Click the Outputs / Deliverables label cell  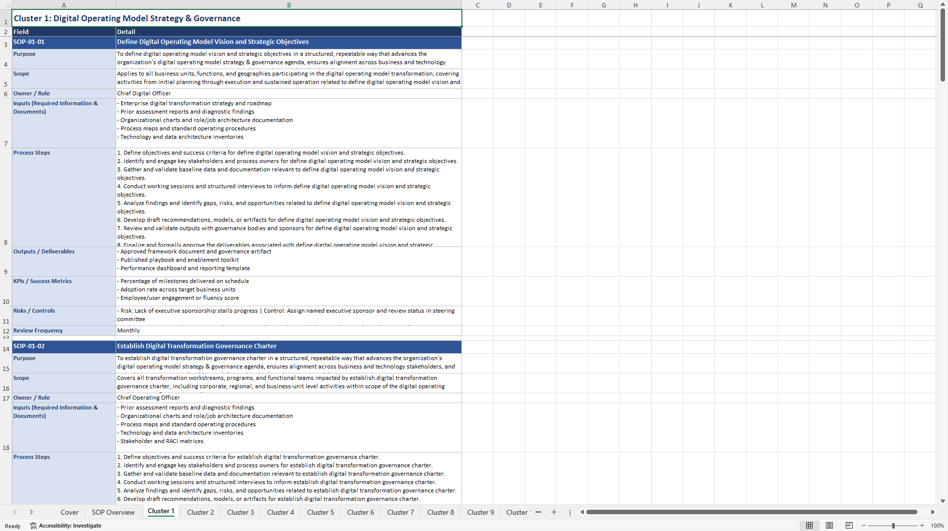pos(64,261)
